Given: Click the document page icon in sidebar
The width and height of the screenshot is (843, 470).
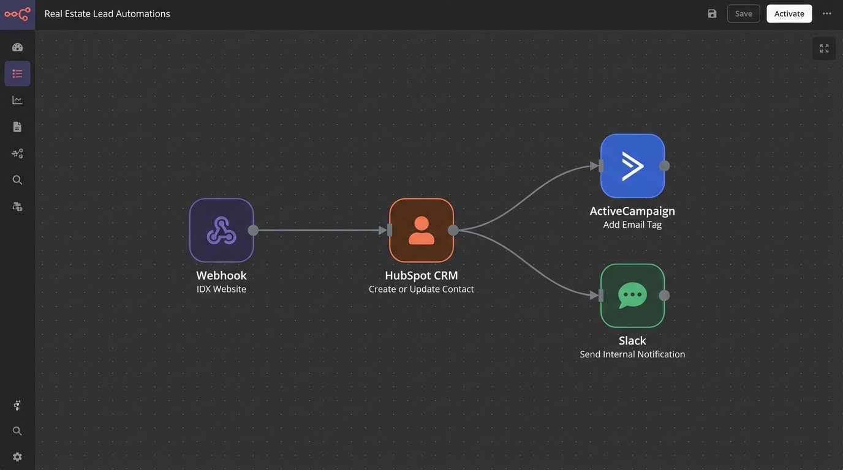Looking at the screenshot, I should (x=17, y=127).
